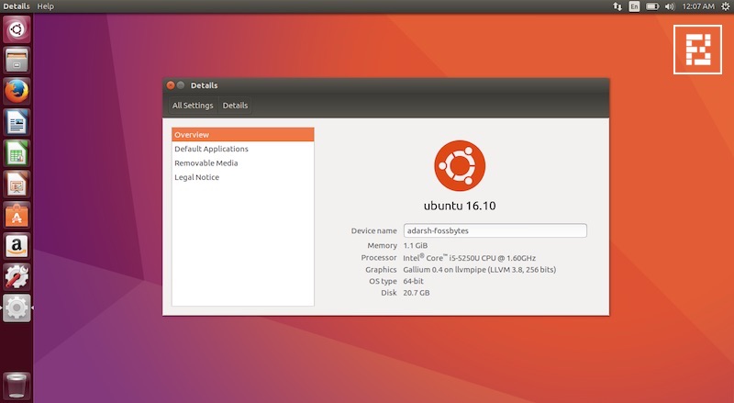Viewport: 734px width, 403px height.
Task: Click the Amazon launcher icon
Action: pos(17,246)
